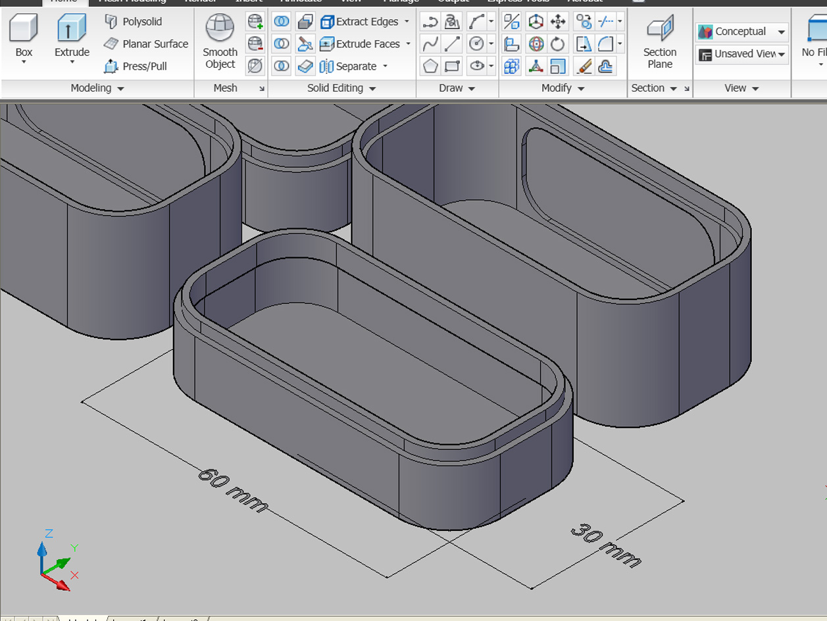Image resolution: width=827 pixels, height=621 pixels.
Task: Open Circle tool flyout arrow
Action: pos(491,44)
